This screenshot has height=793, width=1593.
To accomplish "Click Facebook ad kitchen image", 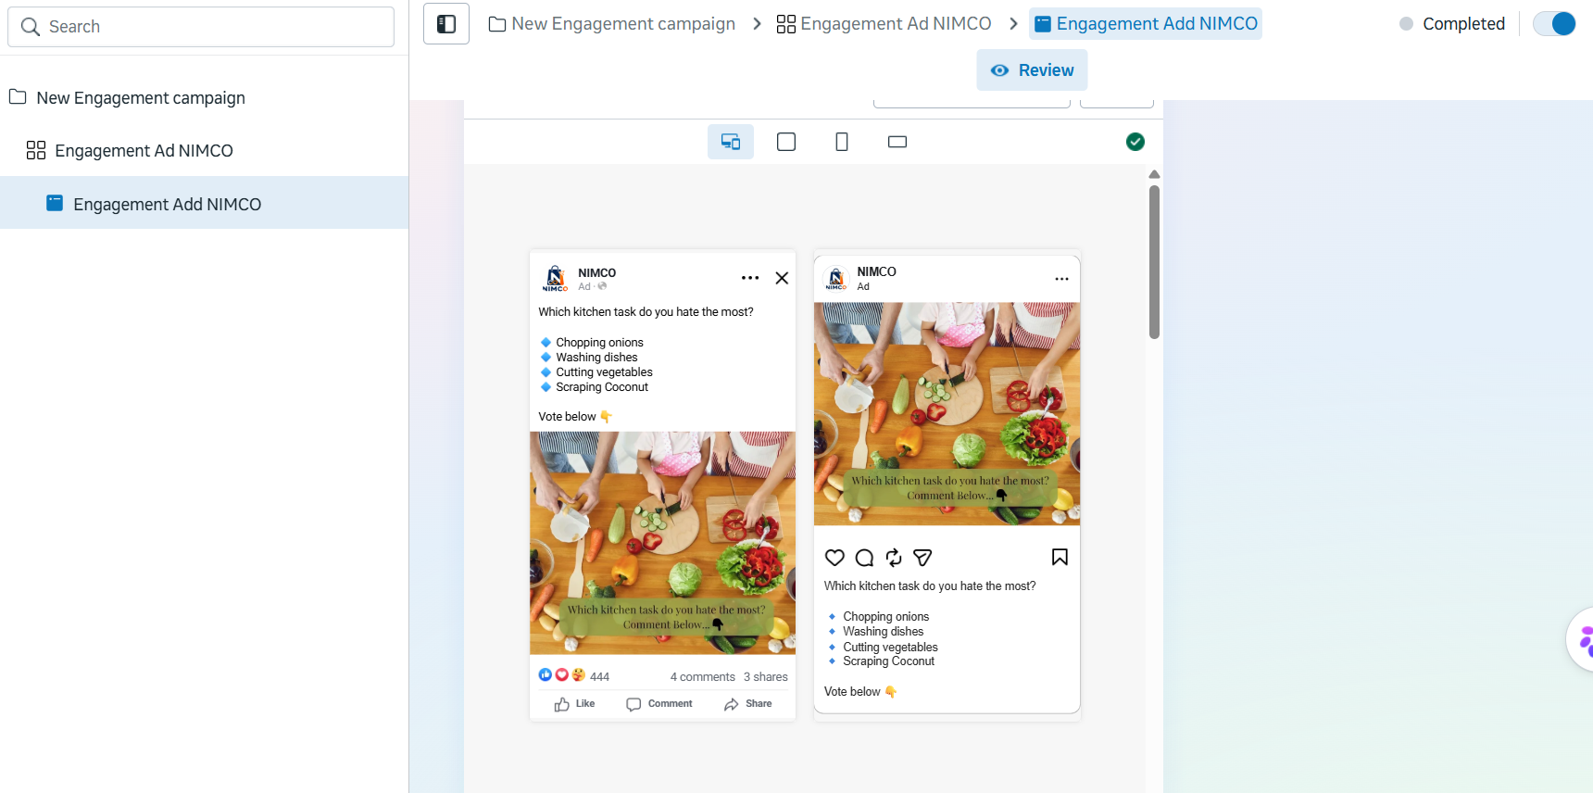I will [662, 543].
